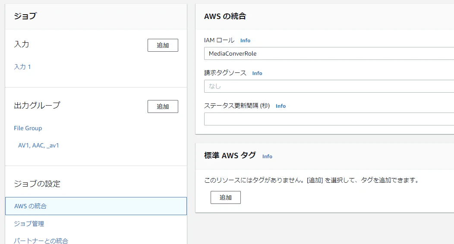This screenshot has width=454, height=244.
Task: Add a tag with the 追加 button under 標準 AWS タグ
Action: click(x=226, y=197)
